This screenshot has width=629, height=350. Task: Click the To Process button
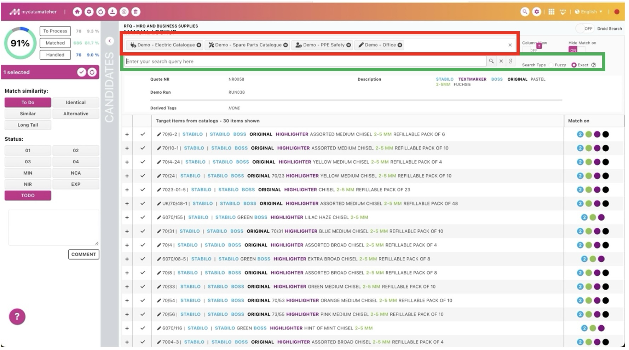pyautogui.click(x=55, y=31)
